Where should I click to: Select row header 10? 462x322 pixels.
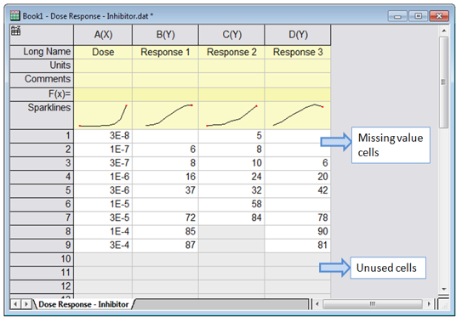pyautogui.click(x=42, y=259)
